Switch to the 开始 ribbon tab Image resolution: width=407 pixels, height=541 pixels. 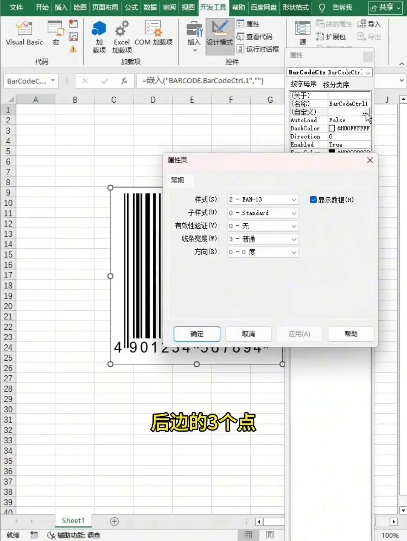pyautogui.click(x=42, y=7)
